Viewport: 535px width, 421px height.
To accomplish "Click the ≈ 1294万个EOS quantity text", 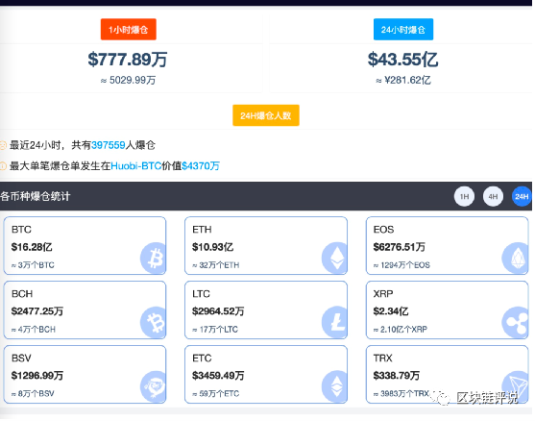I will tap(401, 265).
